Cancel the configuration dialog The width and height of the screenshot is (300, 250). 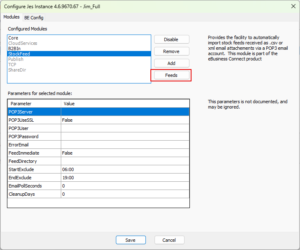pos(169,240)
